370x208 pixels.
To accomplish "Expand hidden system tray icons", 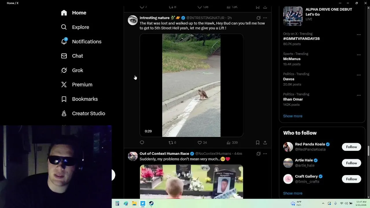I will [323, 203].
